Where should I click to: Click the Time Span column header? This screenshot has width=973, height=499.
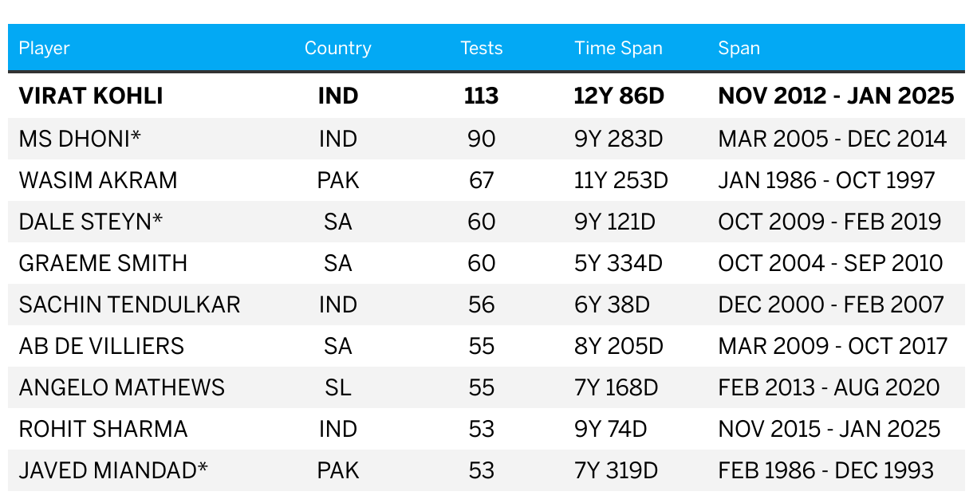pyautogui.click(x=618, y=48)
